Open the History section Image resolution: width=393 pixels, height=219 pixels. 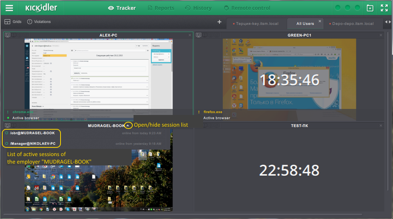(x=198, y=8)
